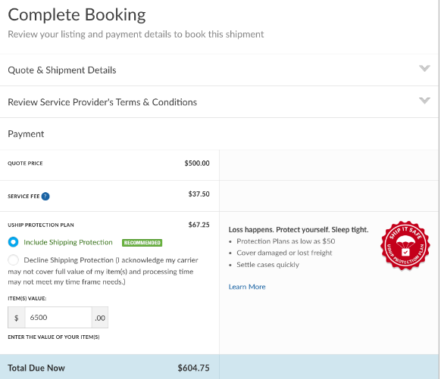The height and width of the screenshot is (379, 441).
Task: Click the Recommended green badge
Action: [x=142, y=243]
